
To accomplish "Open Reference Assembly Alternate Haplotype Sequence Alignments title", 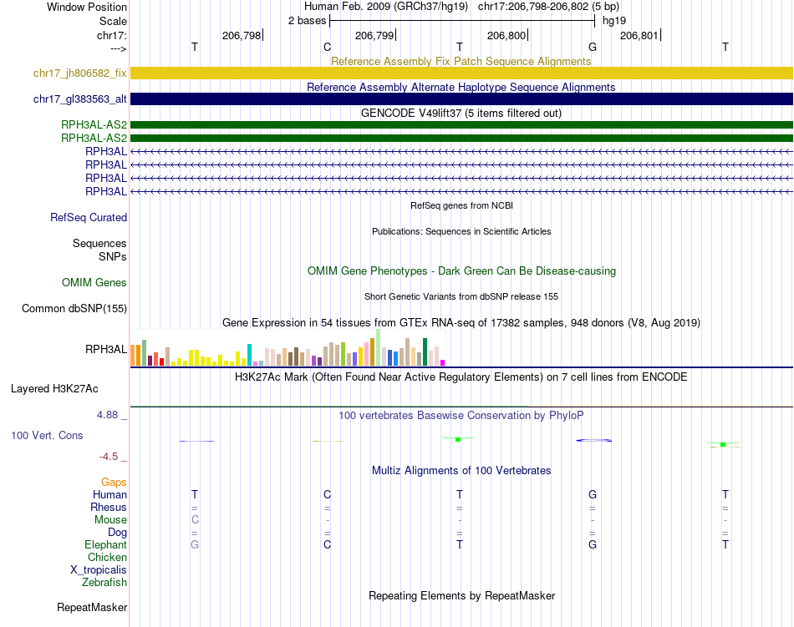I will coord(461,87).
